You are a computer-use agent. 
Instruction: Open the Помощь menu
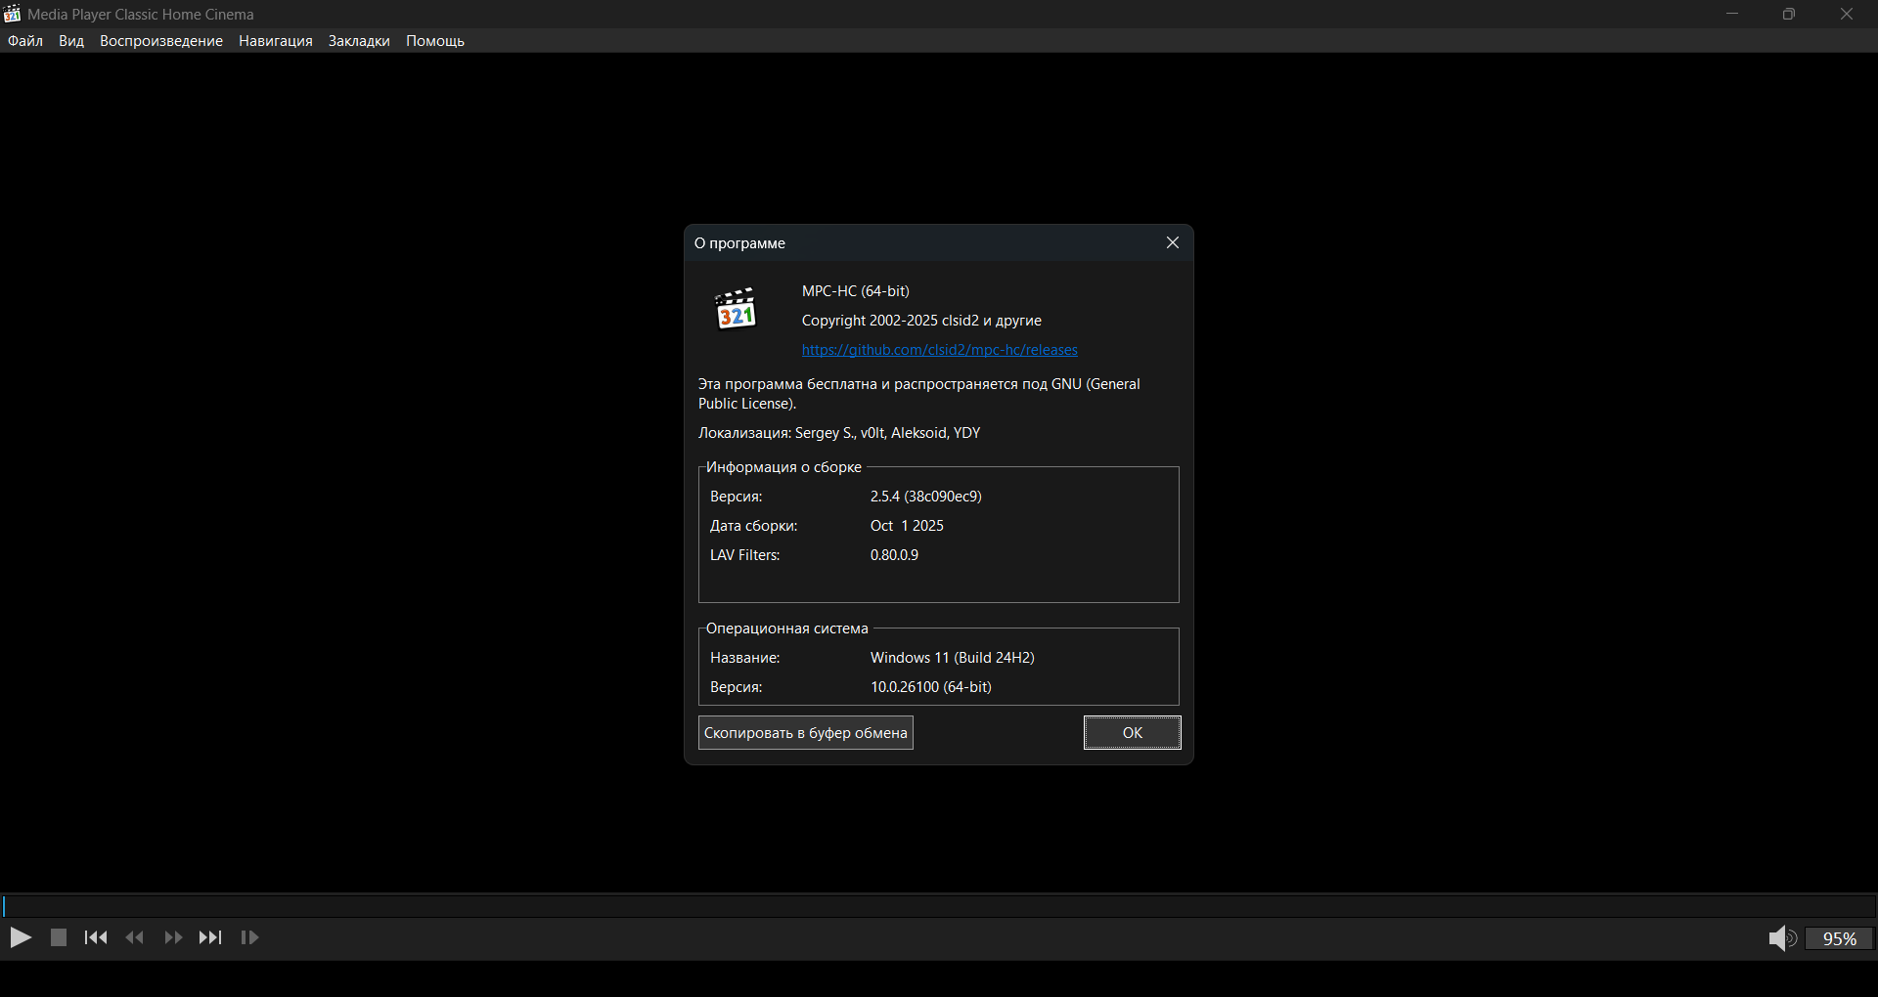(435, 41)
